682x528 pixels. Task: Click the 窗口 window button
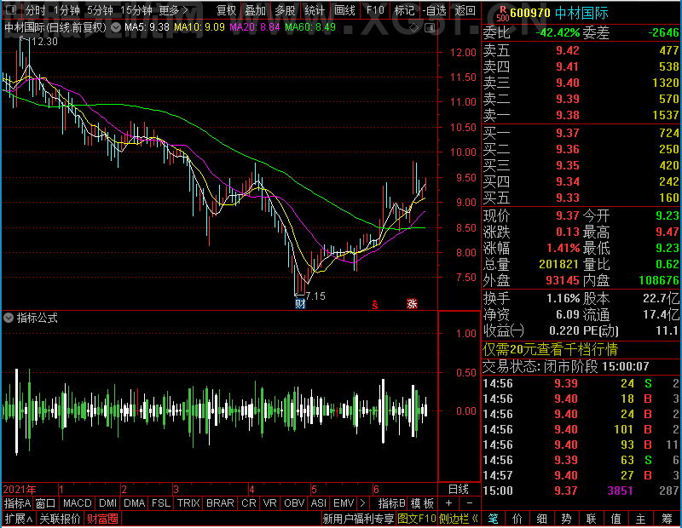point(46,503)
